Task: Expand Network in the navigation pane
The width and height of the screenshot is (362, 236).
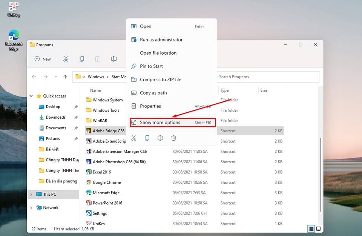Action: 31,207
